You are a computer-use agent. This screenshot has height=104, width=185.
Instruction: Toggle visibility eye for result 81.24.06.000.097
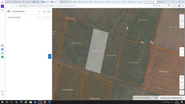coord(46,17)
